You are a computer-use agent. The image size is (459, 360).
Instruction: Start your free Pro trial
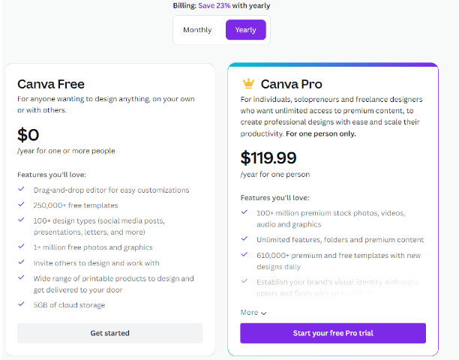[x=333, y=333]
